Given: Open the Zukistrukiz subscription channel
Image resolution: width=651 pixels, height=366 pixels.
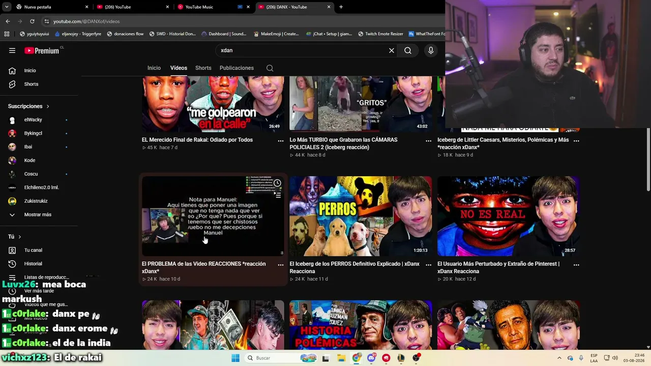Looking at the screenshot, I should pyautogui.click(x=39, y=201).
